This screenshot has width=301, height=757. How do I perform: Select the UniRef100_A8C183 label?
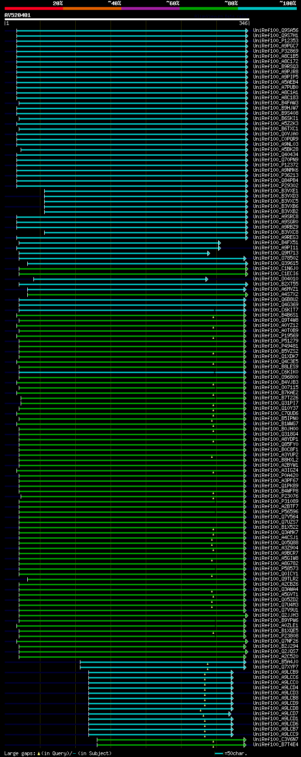click(x=276, y=98)
